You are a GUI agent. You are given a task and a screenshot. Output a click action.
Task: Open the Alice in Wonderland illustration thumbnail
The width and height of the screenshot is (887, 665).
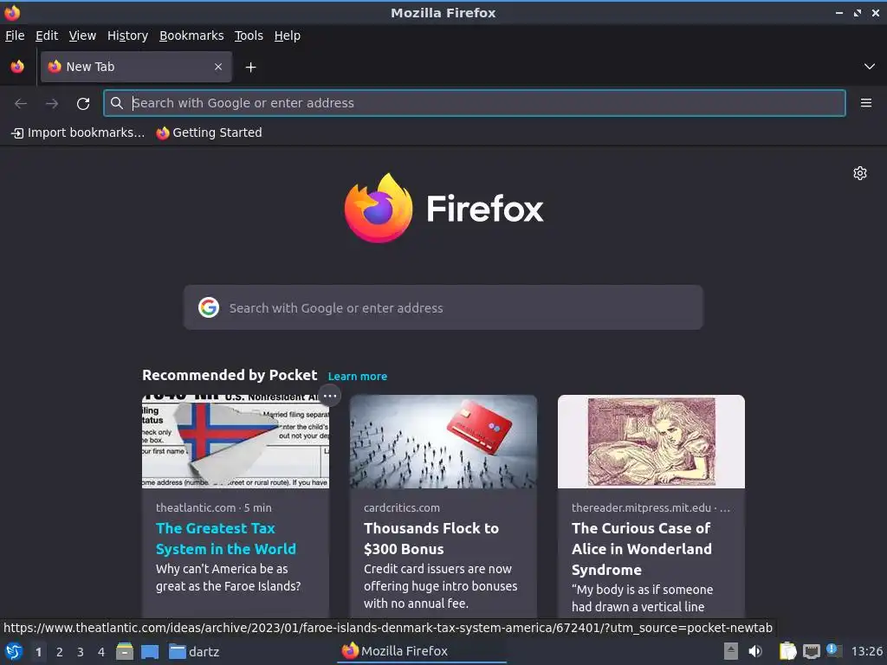(x=651, y=442)
